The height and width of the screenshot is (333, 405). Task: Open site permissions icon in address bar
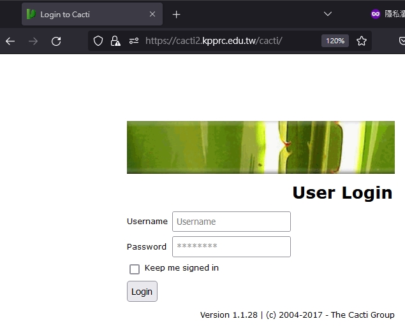tap(134, 41)
